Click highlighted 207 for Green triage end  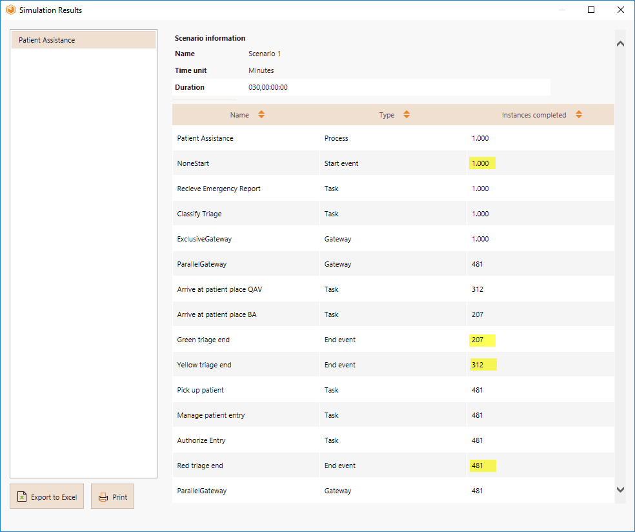[481, 340]
